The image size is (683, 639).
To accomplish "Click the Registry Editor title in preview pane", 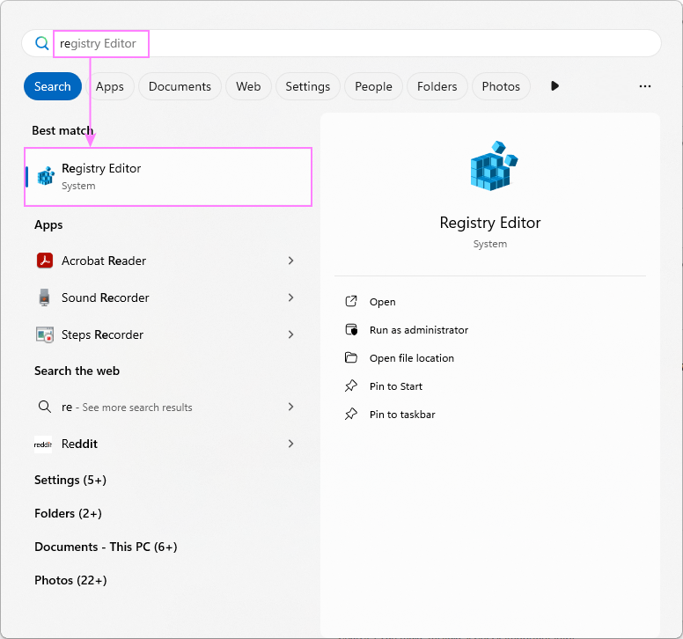I will [x=490, y=223].
